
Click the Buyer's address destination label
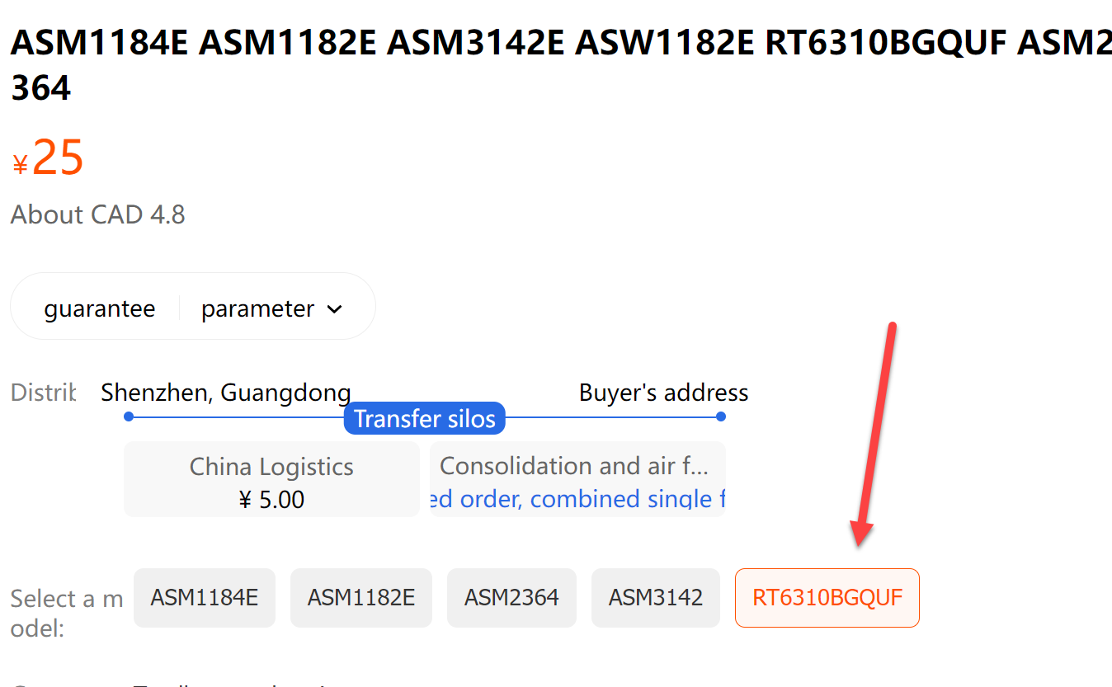(663, 392)
